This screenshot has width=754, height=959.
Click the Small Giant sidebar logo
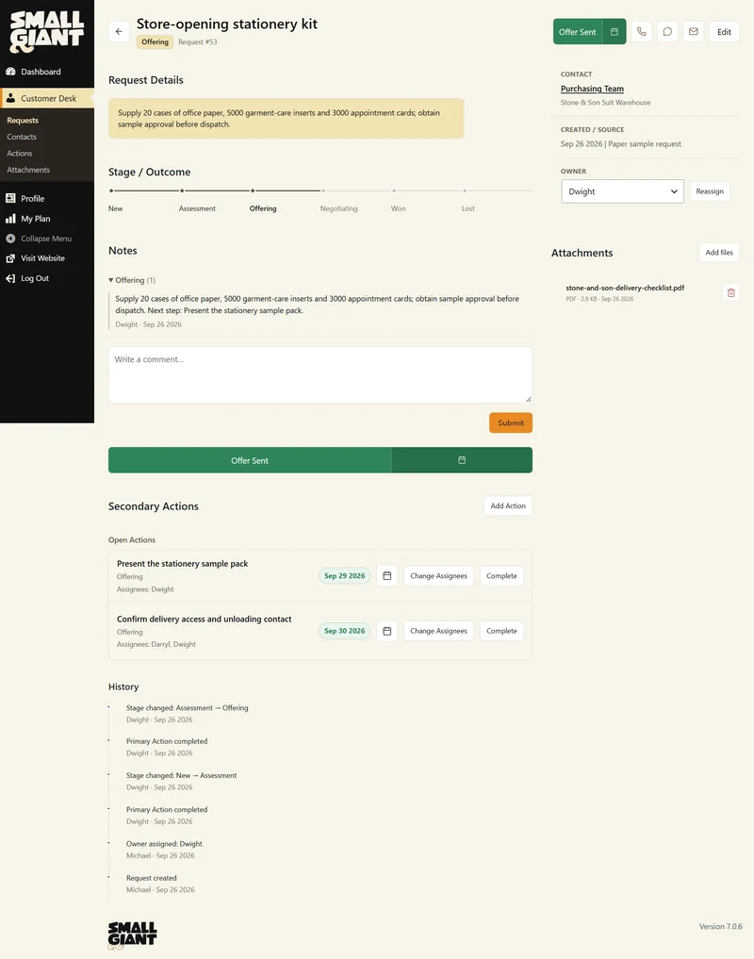tap(47, 32)
